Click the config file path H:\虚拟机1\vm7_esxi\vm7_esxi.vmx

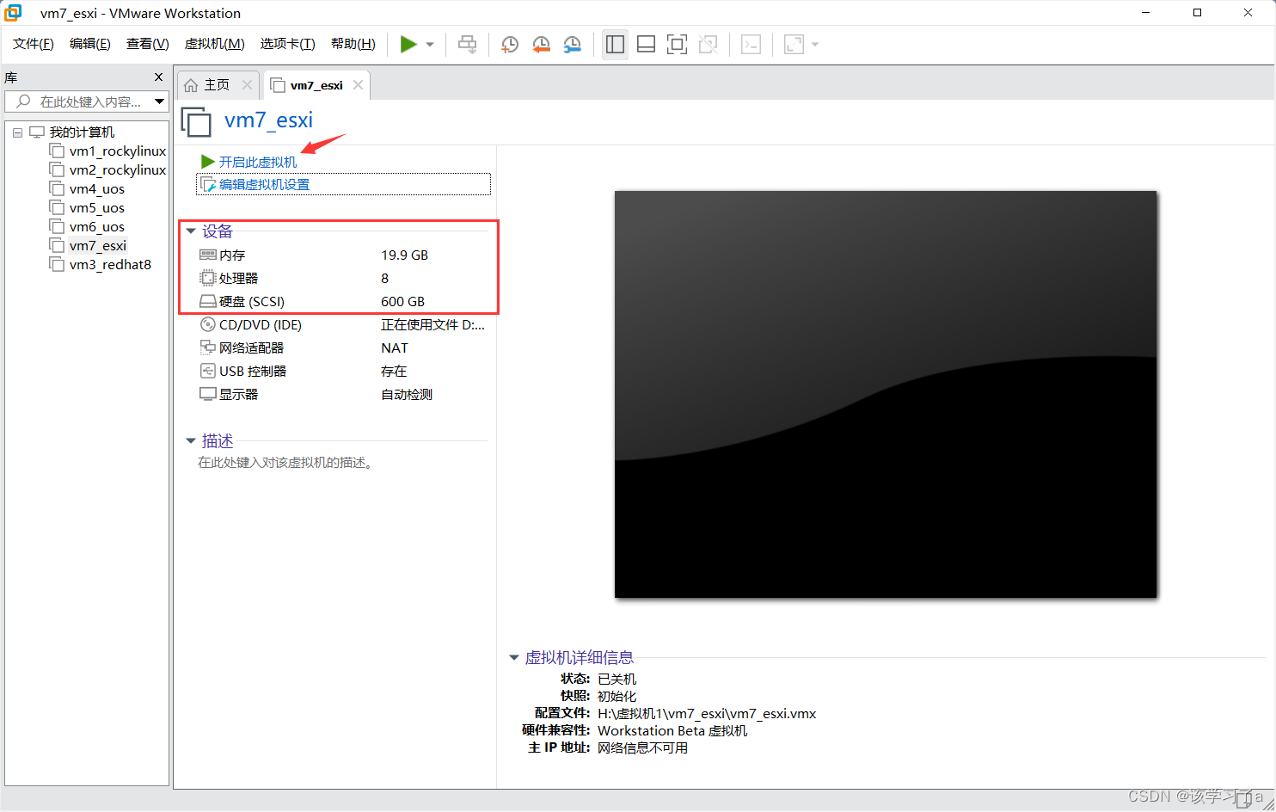[x=707, y=713]
